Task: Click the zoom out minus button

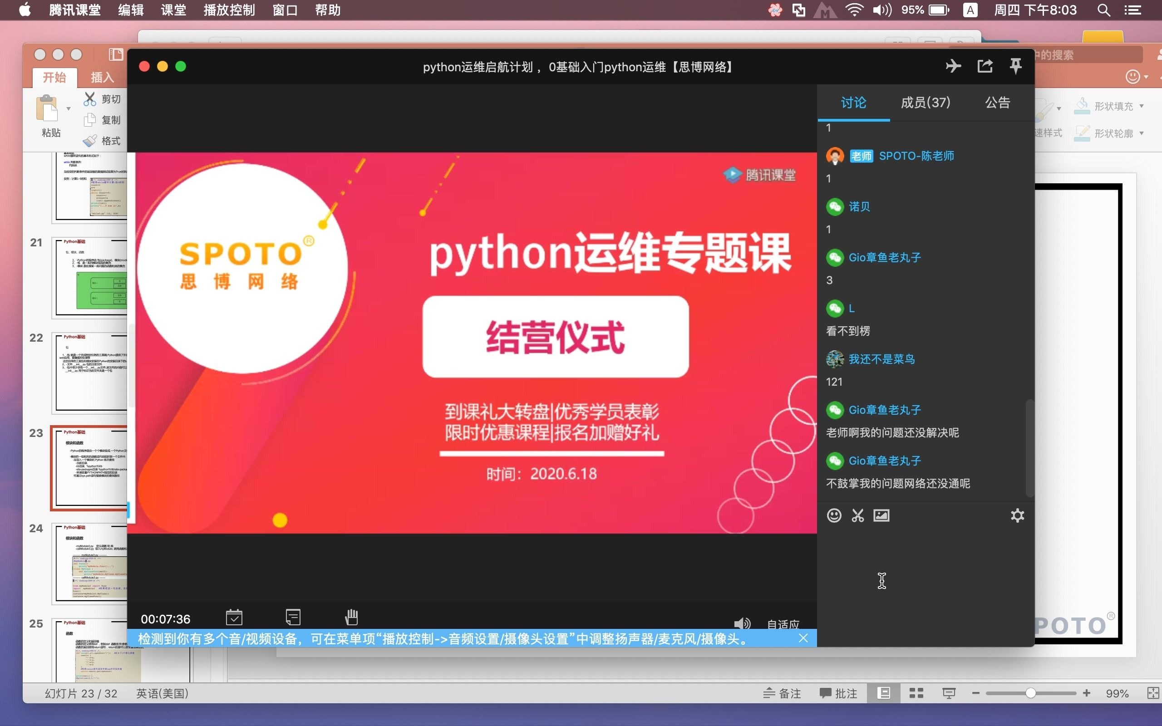Action: pyautogui.click(x=976, y=693)
